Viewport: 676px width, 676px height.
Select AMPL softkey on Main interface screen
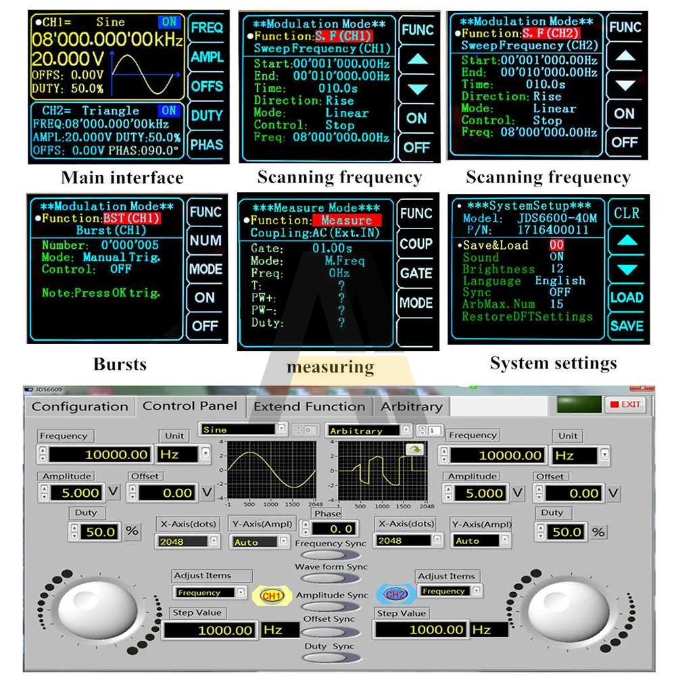pyautogui.click(x=207, y=57)
